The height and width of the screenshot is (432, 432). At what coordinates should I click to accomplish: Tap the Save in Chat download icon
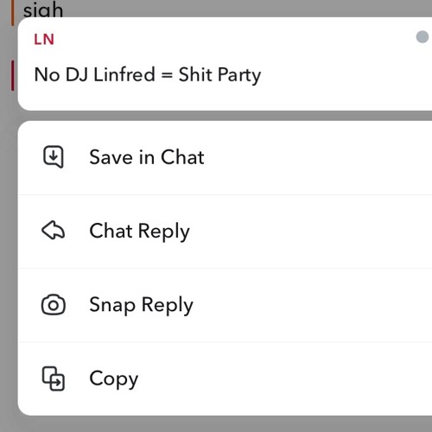54,156
